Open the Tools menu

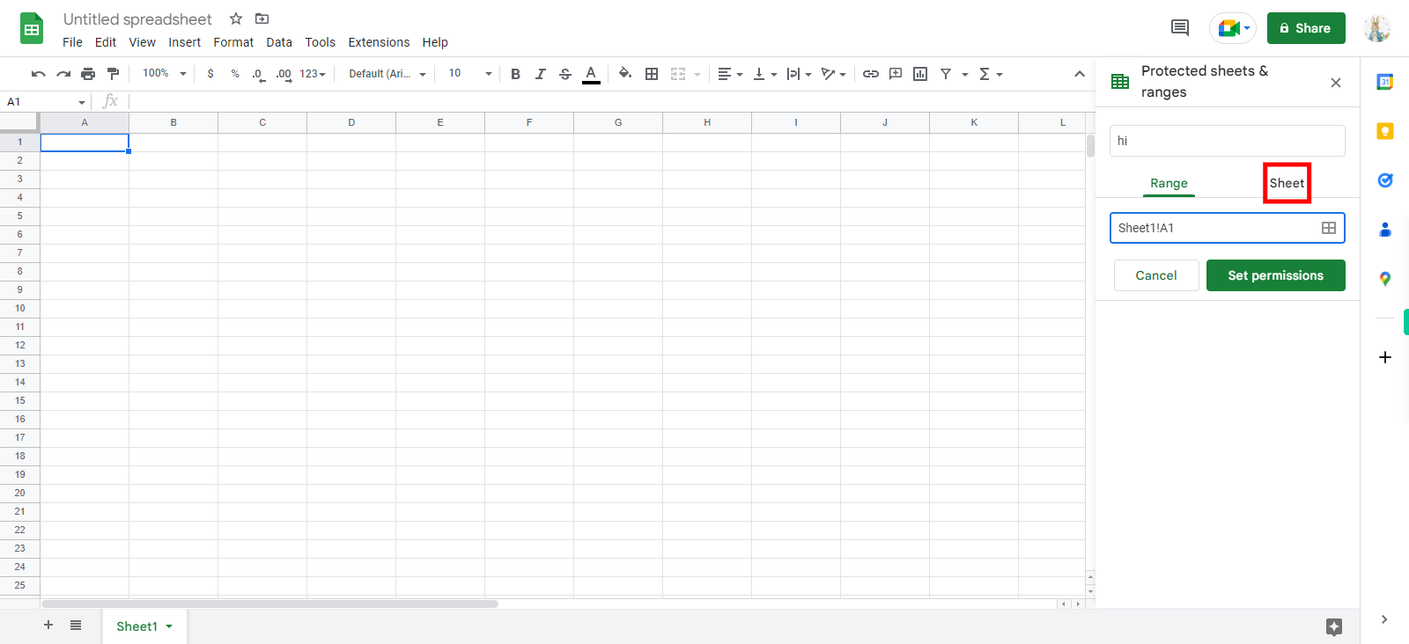(x=321, y=42)
